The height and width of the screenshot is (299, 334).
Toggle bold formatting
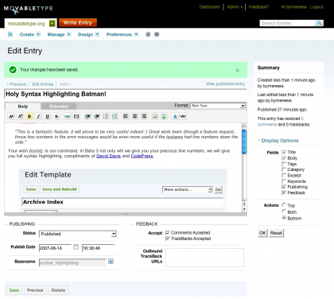click(29, 116)
